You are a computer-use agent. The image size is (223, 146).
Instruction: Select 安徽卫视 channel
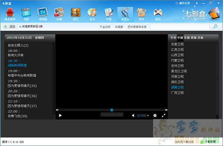pos(177,44)
